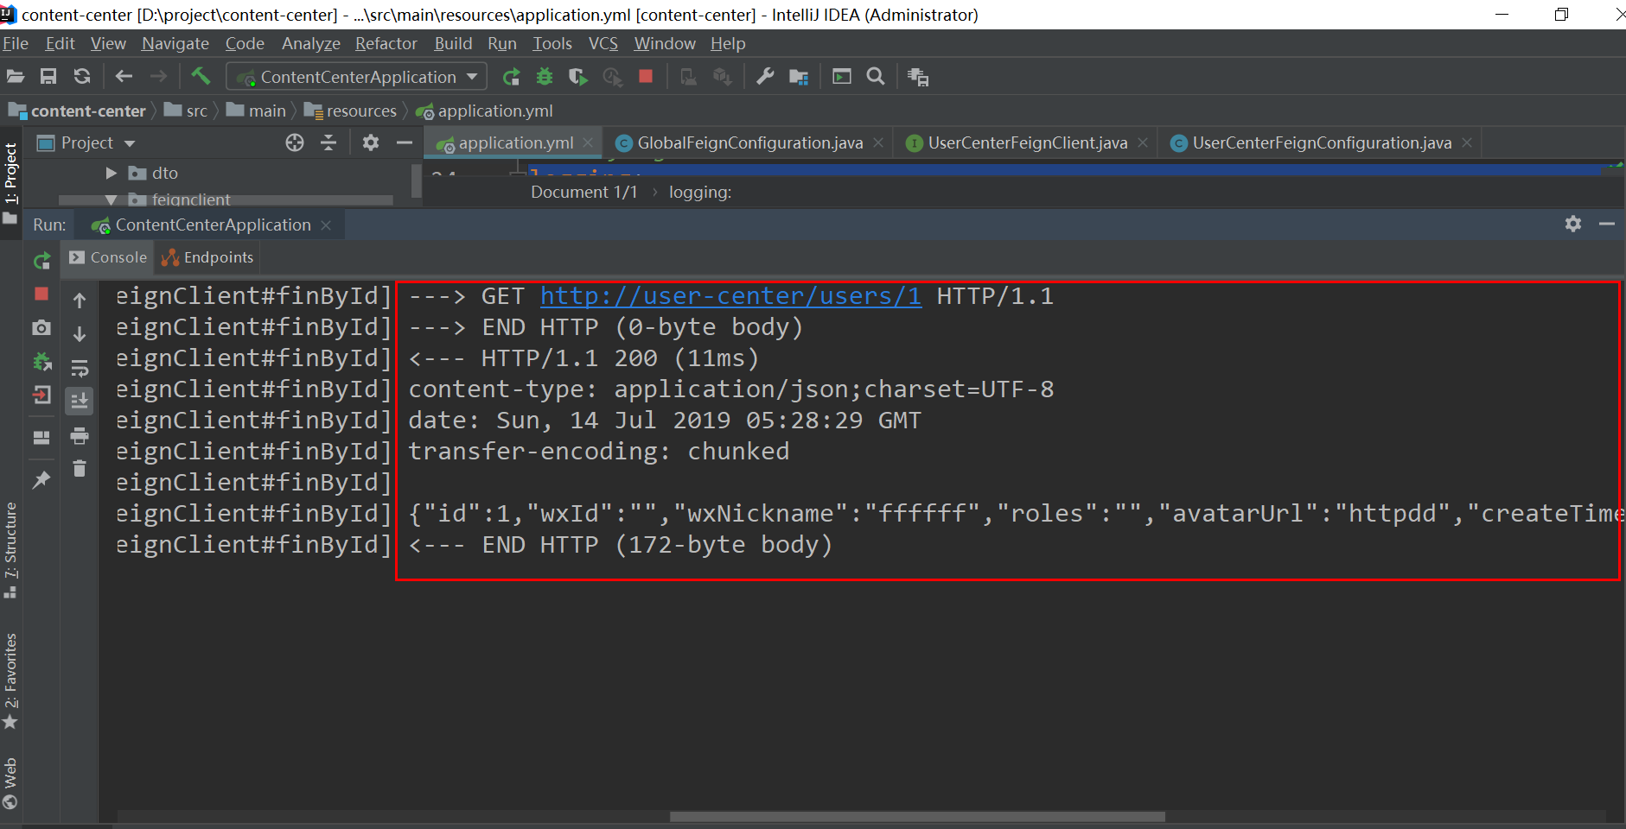This screenshot has height=829, width=1626.
Task: Navigate forward with the right arrow icon
Action: pyautogui.click(x=158, y=77)
